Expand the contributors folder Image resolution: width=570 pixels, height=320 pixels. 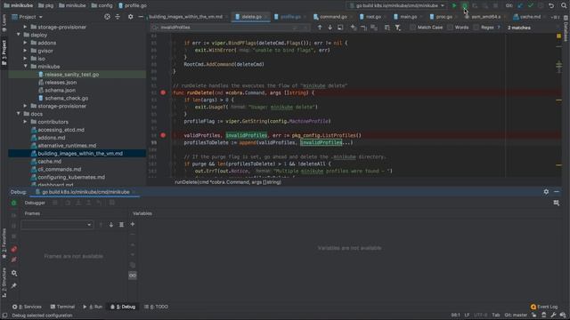coord(25,122)
